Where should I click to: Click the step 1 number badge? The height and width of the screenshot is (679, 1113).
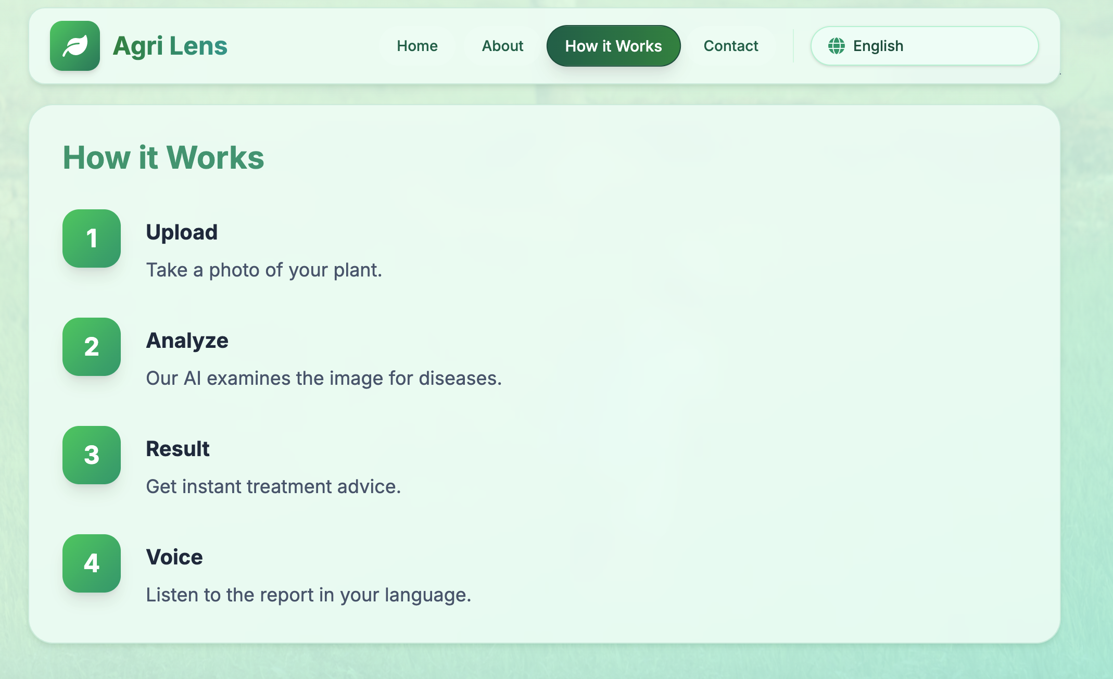pyautogui.click(x=92, y=238)
